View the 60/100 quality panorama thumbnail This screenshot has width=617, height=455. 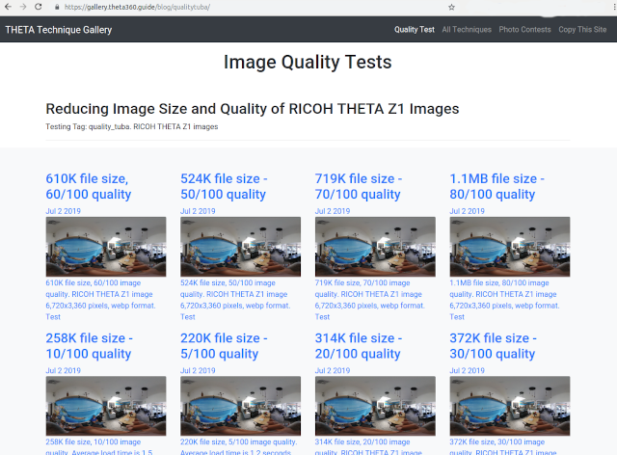coord(106,247)
